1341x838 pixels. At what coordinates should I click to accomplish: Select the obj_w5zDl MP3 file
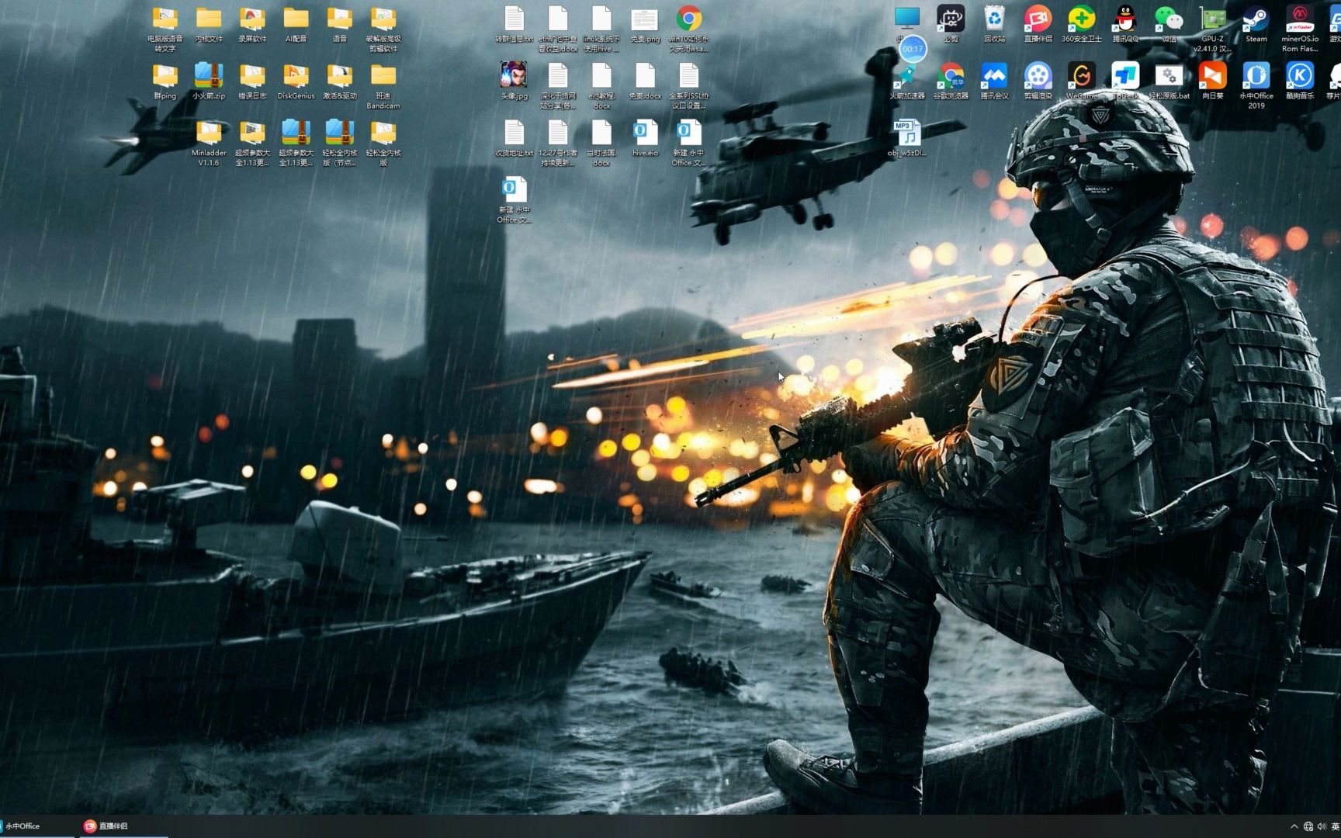[x=907, y=138]
